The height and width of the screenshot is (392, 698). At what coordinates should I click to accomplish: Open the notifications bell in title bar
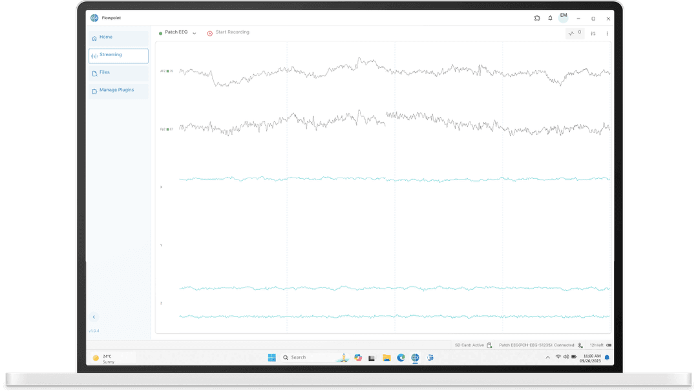(x=550, y=18)
